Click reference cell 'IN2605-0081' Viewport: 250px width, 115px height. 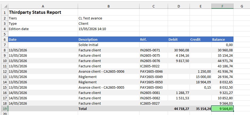(x=154, y=93)
